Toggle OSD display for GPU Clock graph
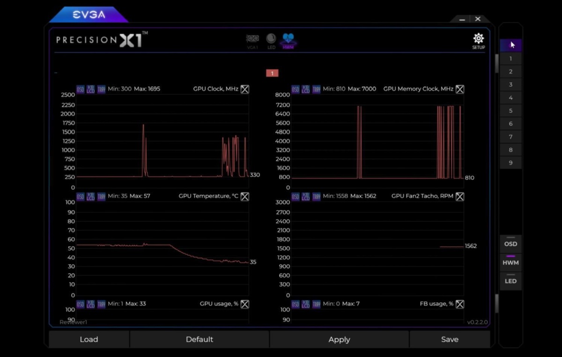This screenshot has height=357, width=562. point(80,89)
